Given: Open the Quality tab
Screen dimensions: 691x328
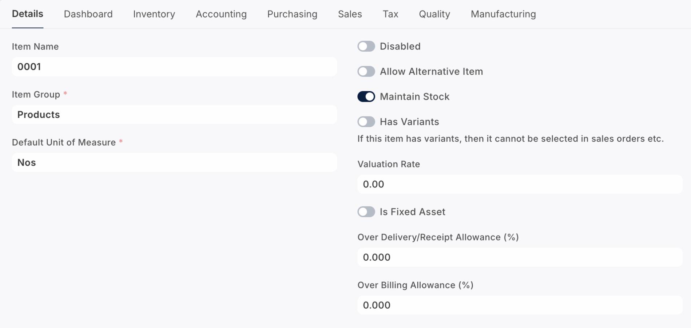Looking at the screenshot, I should pos(434,14).
